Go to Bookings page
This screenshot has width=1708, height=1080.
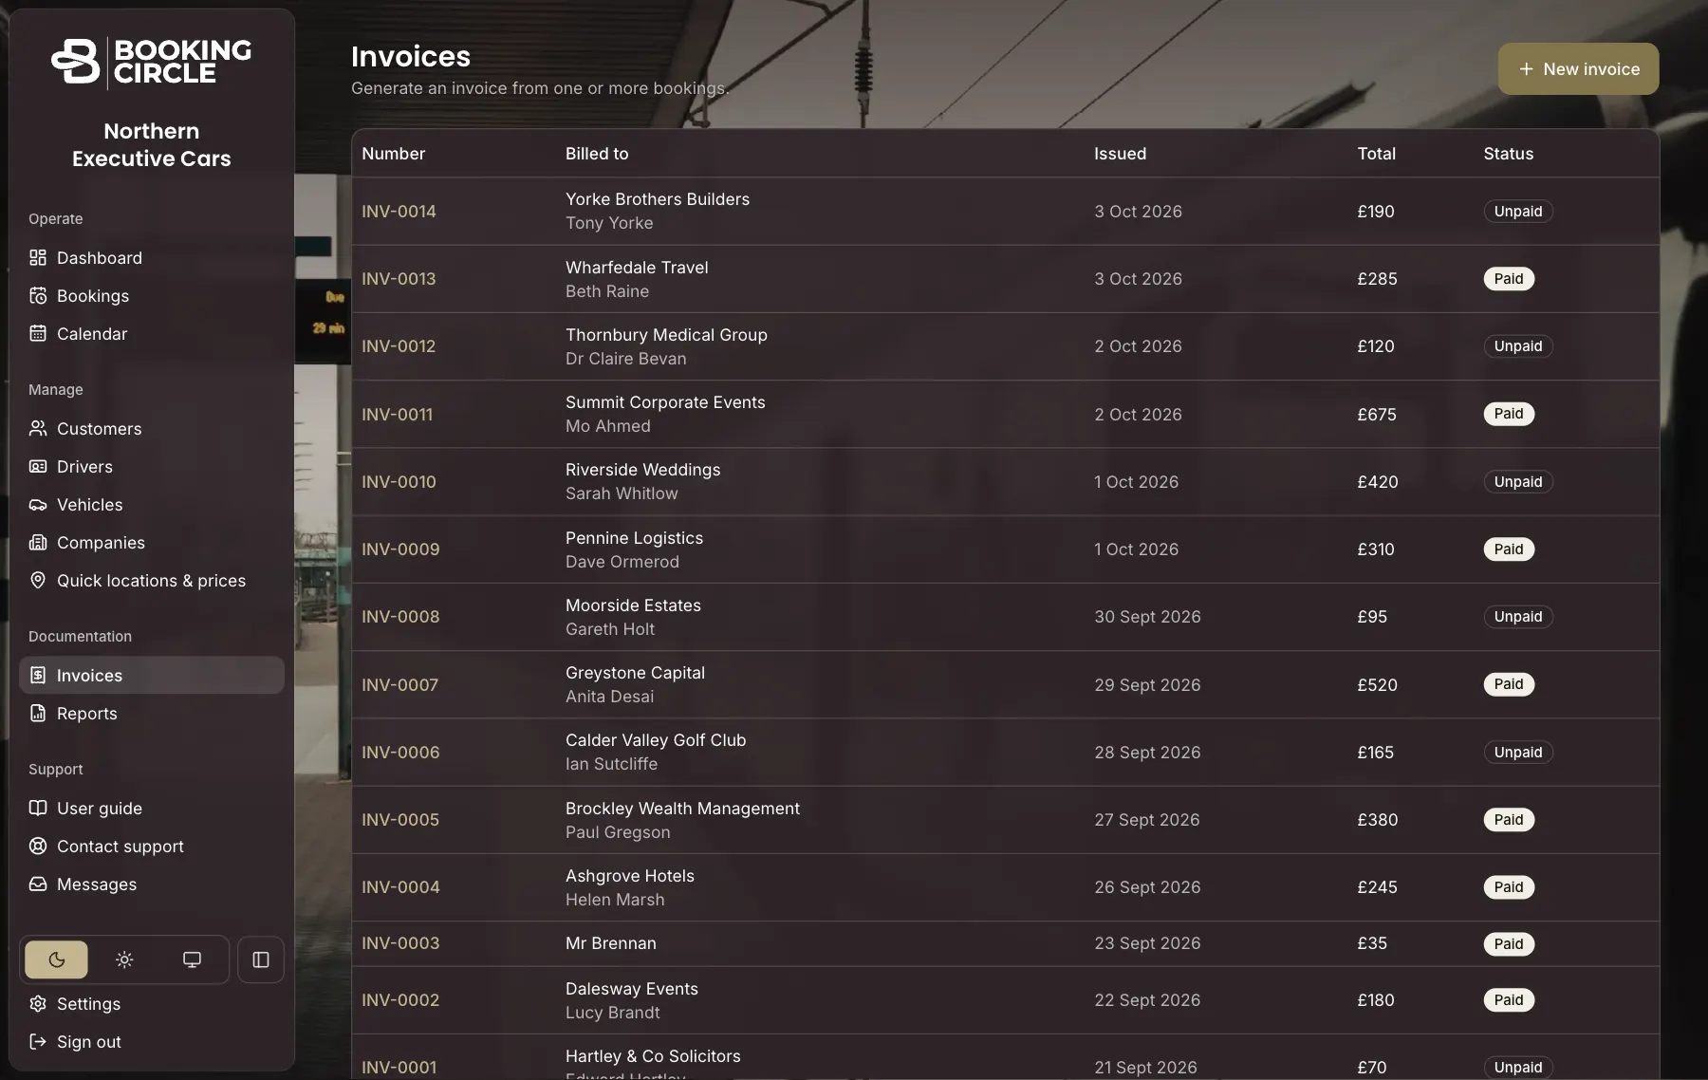tap(152, 295)
